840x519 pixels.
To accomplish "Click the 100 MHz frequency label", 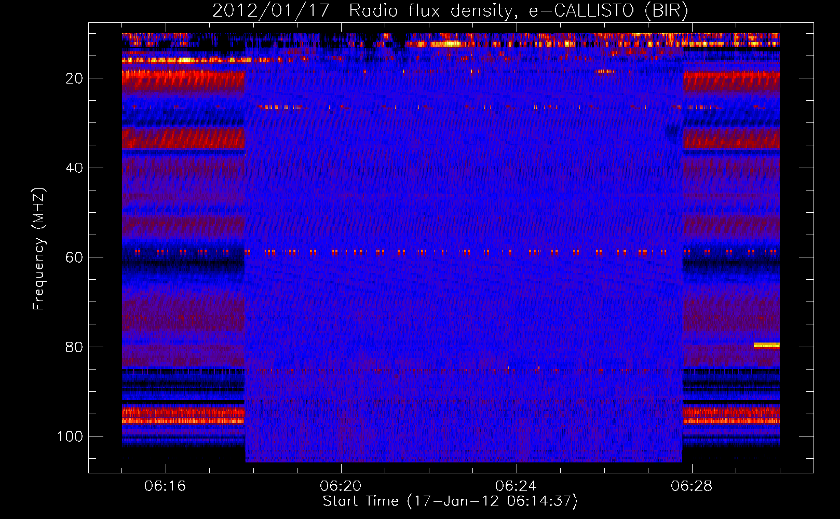I will tap(70, 437).
